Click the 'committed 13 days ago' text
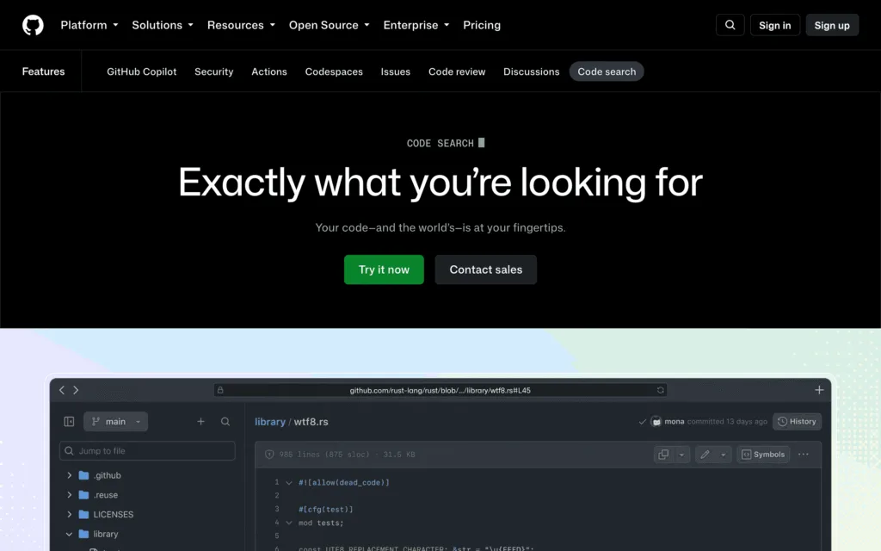The image size is (881, 551). click(727, 421)
